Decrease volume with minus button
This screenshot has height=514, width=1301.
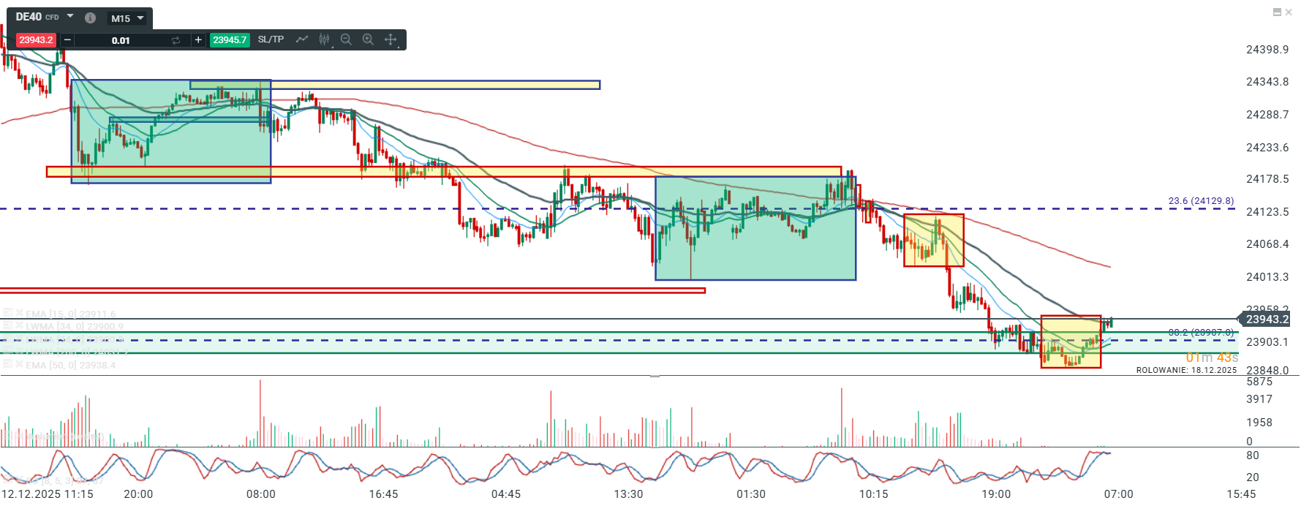[67, 40]
